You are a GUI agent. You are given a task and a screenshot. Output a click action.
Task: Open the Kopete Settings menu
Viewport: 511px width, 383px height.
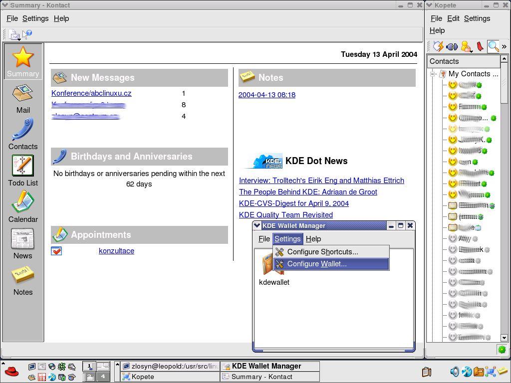click(477, 18)
